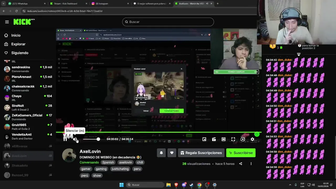This screenshot has width=336, height=189.
Task: Select the chill tag
Action: pos(140,162)
